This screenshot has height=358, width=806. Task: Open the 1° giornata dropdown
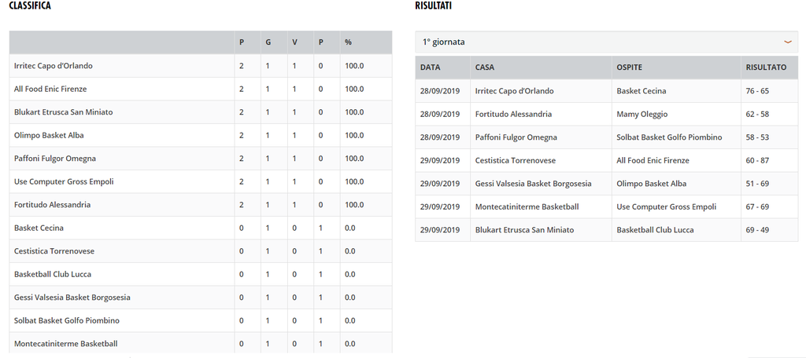point(607,42)
